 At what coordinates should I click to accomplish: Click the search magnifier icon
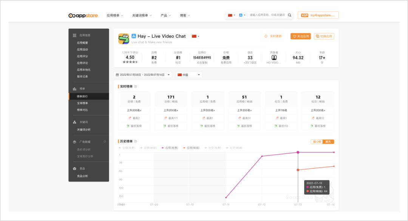[290, 15]
